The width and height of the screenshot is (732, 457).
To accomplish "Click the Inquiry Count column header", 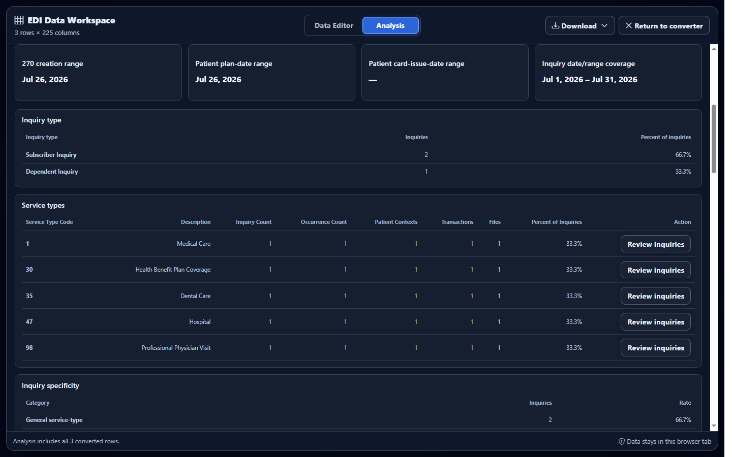I will [x=254, y=222].
